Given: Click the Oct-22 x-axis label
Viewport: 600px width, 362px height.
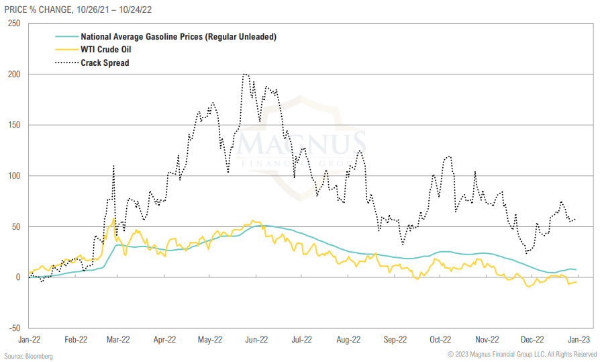Looking at the screenshot, I should click(x=440, y=340).
